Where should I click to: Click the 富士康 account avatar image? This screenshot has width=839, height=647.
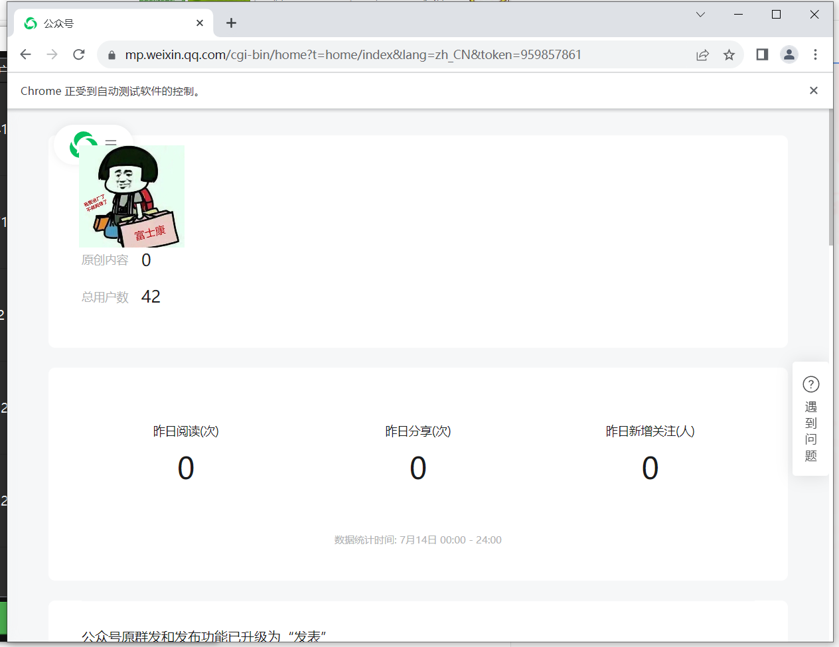[132, 196]
